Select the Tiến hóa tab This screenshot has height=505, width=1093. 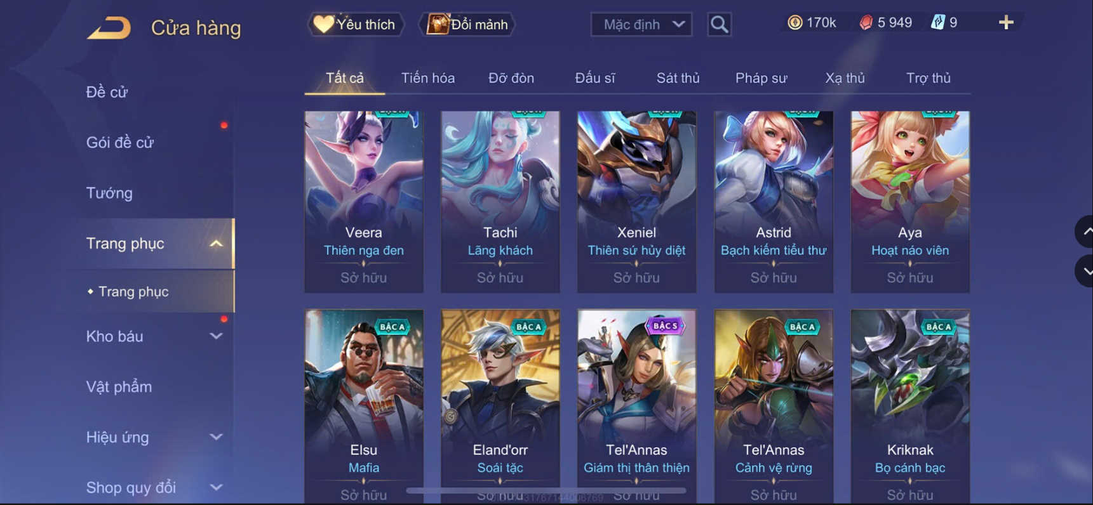pos(428,78)
